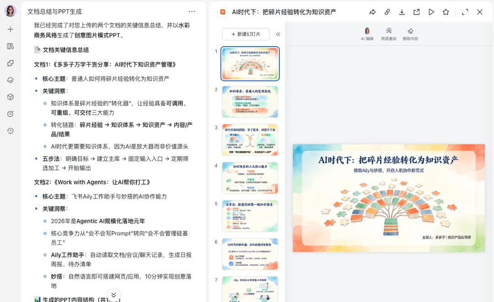494x302 pixels.
Task: Select slide 7 Aily thumbnail
Action: click(x=250, y=289)
